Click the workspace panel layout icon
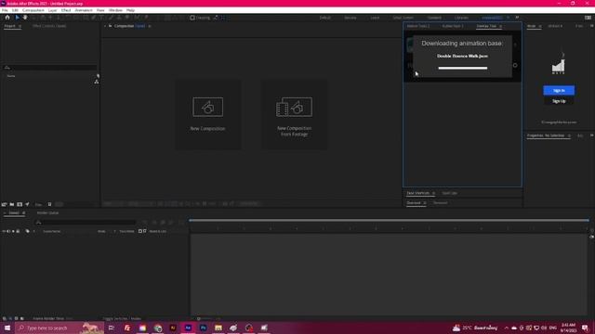 [588, 18]
